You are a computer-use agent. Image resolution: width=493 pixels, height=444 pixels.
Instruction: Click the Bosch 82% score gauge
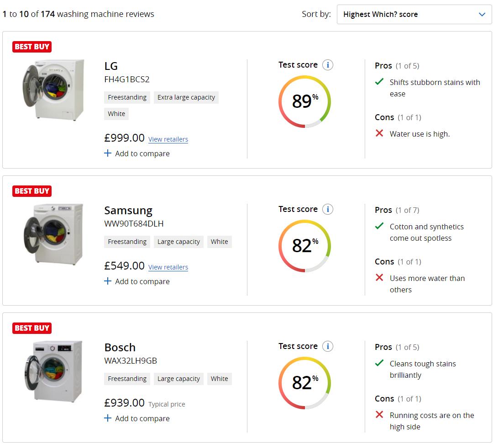tap(304, 383)
